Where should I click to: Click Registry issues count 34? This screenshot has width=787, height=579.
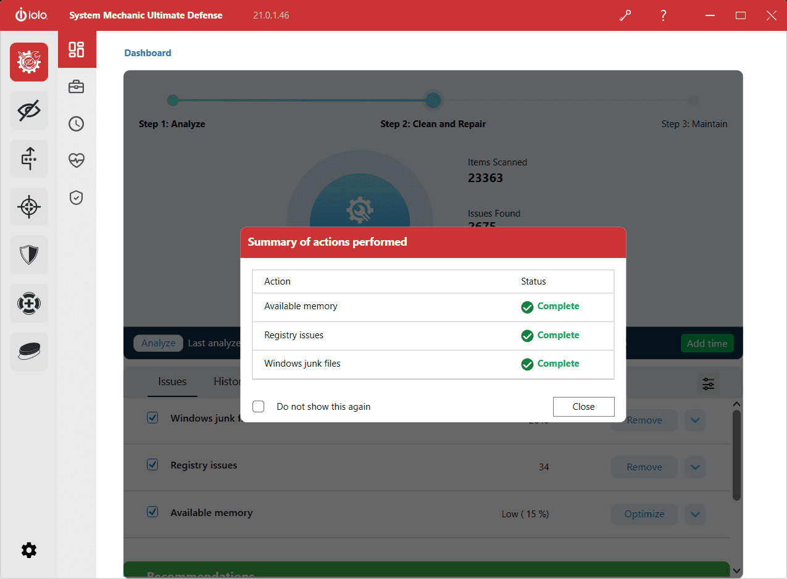(544, 467)
